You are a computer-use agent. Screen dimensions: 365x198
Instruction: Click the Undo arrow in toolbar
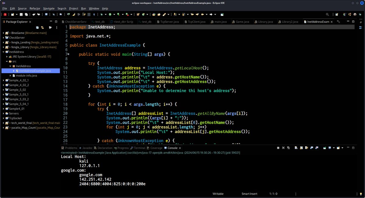[x=33, y=14]
